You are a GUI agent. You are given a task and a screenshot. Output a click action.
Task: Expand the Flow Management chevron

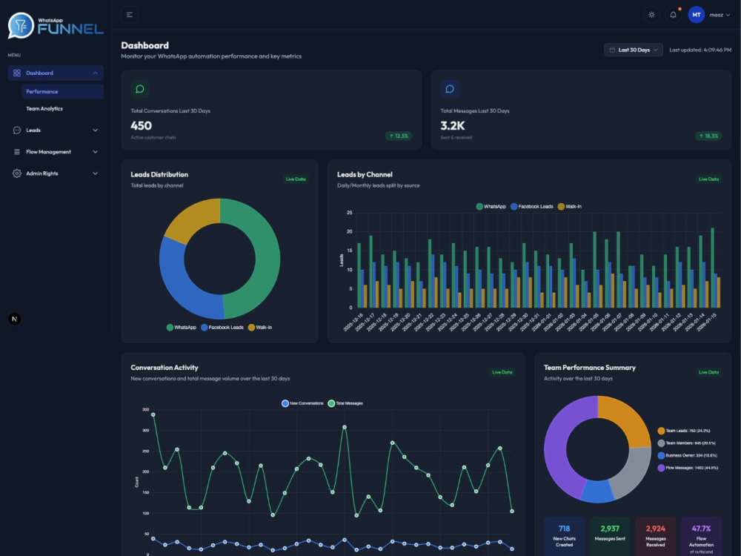[x=95, y=152]
